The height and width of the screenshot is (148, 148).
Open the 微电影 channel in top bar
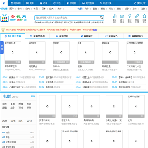click(x=72, y=3)
